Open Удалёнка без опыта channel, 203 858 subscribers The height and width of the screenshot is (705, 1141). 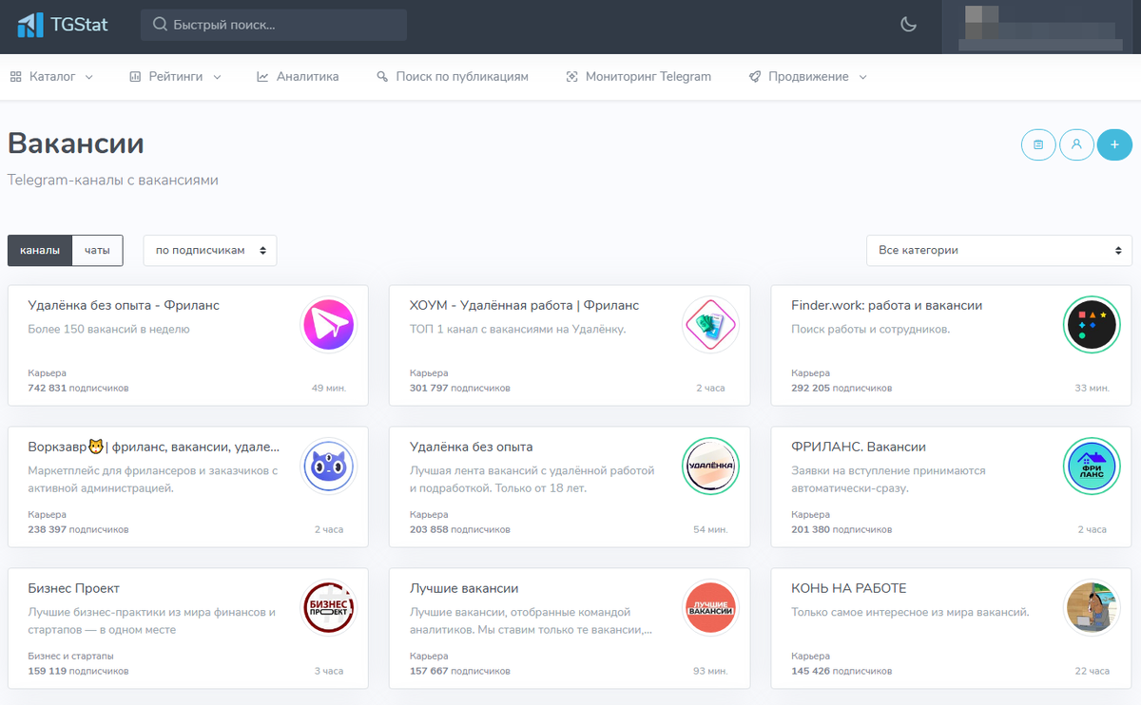[x=471, y=447]
